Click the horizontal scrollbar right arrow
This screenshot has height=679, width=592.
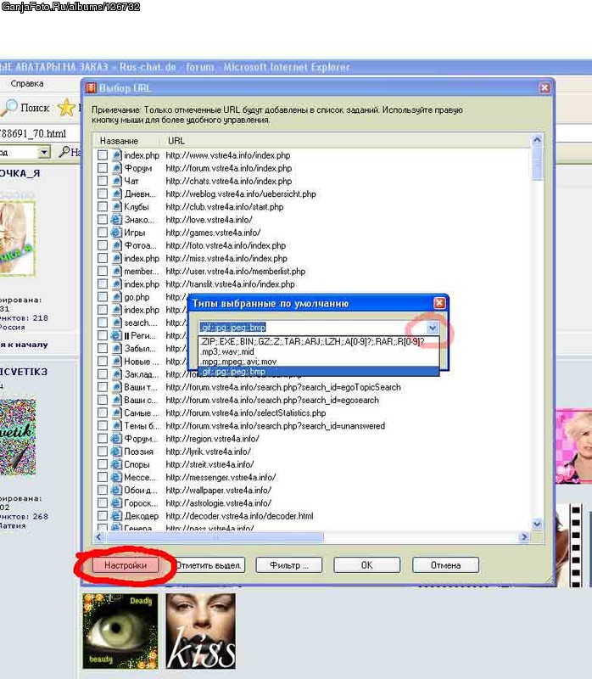pos(524,537)
